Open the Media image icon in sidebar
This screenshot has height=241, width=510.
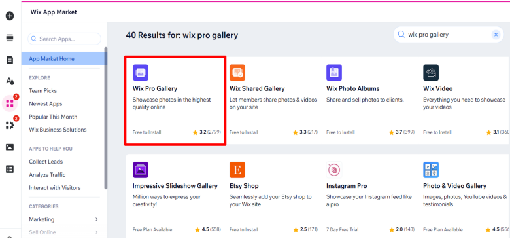(10, 147)
